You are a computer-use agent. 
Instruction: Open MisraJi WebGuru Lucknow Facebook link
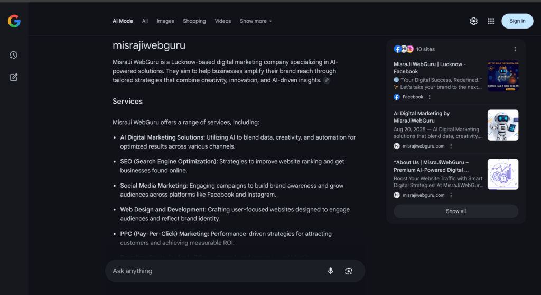coord(430,68)
